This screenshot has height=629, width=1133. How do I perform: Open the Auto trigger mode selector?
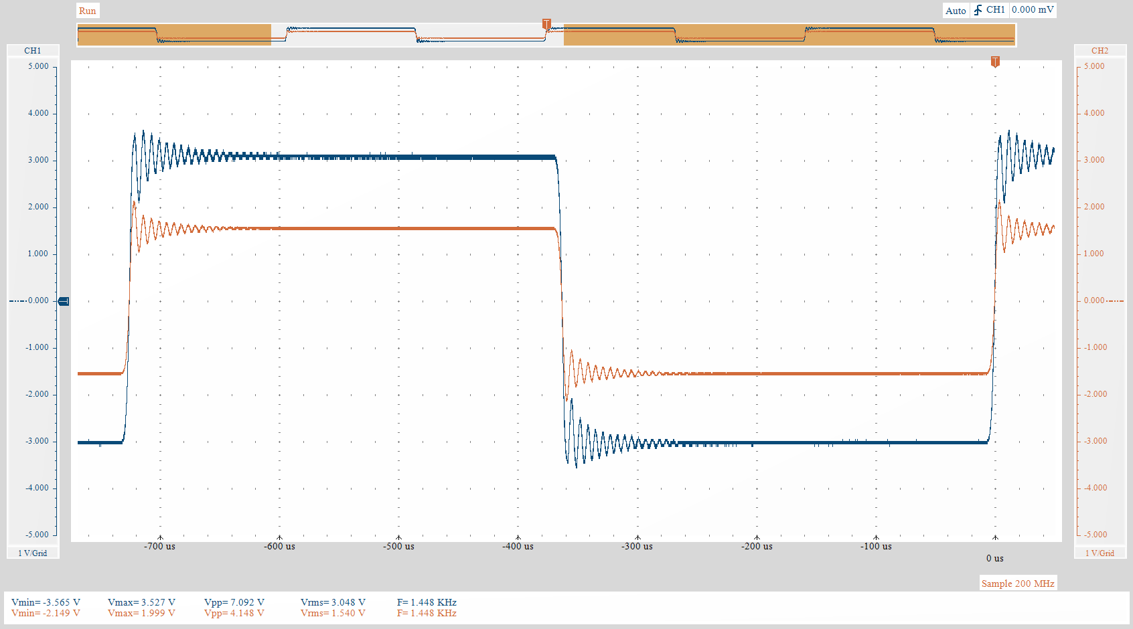pyautogui.click(x=956, y=11)
